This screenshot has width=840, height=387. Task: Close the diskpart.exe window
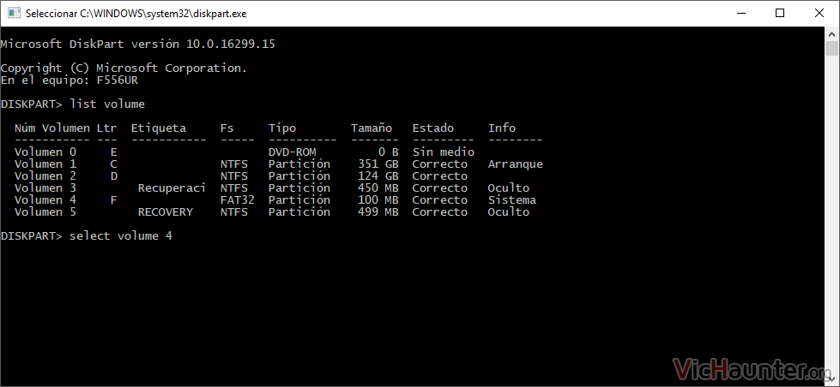click(x=819, y=14)
